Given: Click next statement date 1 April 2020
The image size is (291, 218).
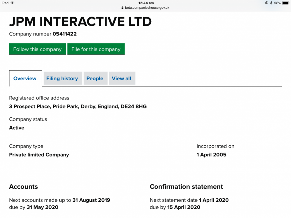Looking at the screenshot, I should pos(214,200).
